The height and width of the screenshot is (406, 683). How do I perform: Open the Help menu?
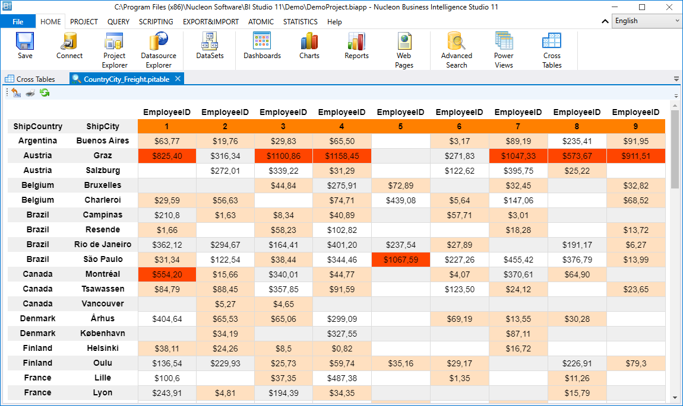tap(334, 22)
